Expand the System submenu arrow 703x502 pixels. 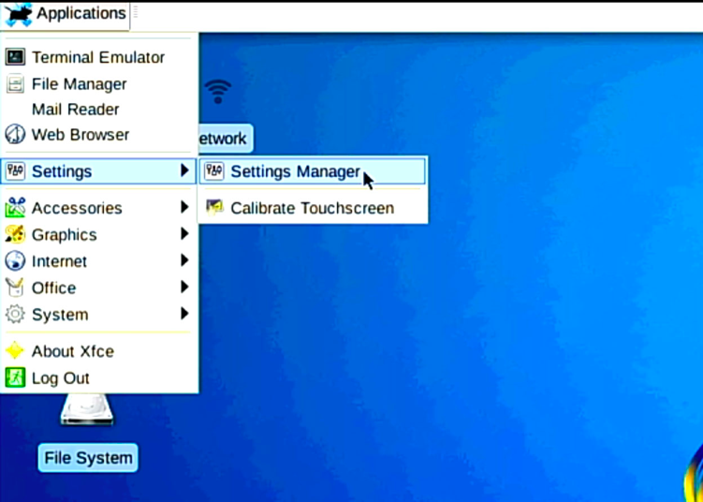(x=185, y=315)
